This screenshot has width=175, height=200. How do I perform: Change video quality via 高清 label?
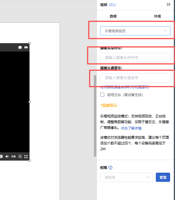[x=13, y=156]
